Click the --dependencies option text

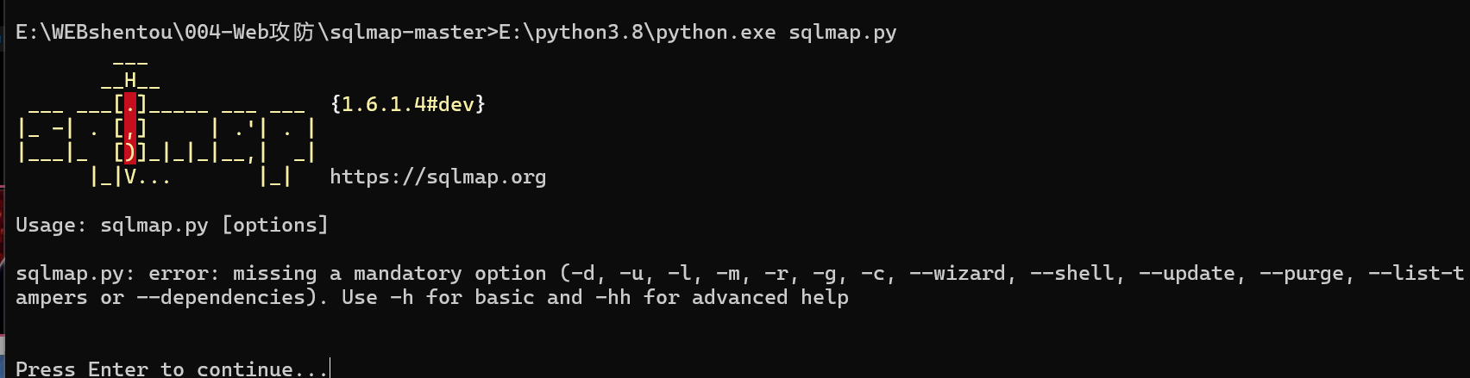coord(221,298)
